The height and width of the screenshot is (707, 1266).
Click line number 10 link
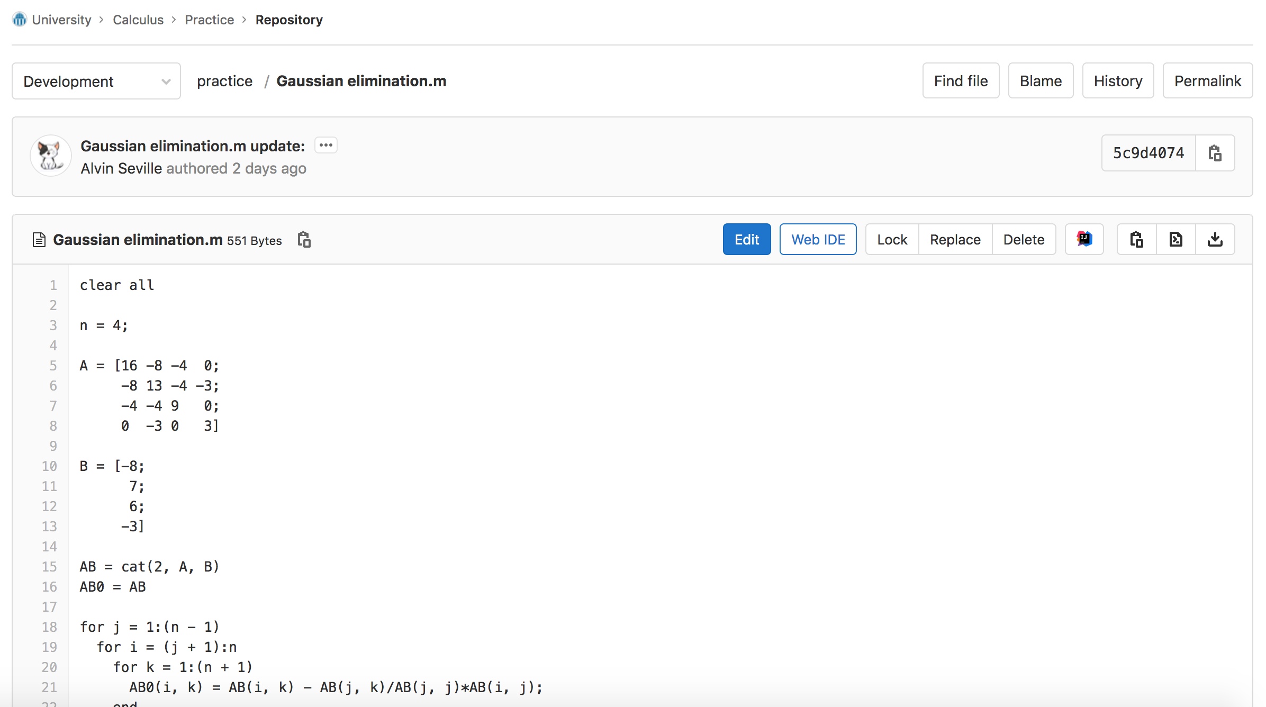click(x=49, y=466)
